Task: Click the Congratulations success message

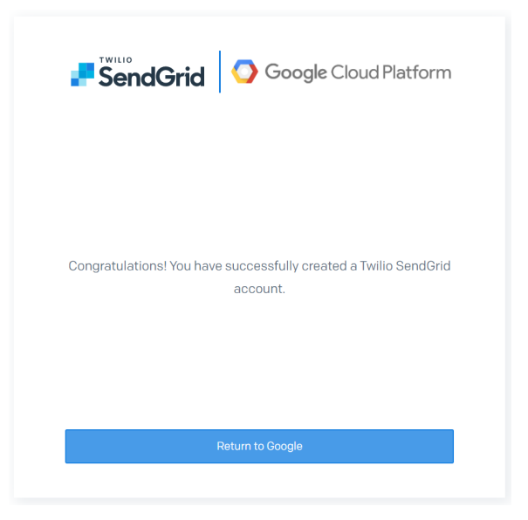Action: [259, 277]
